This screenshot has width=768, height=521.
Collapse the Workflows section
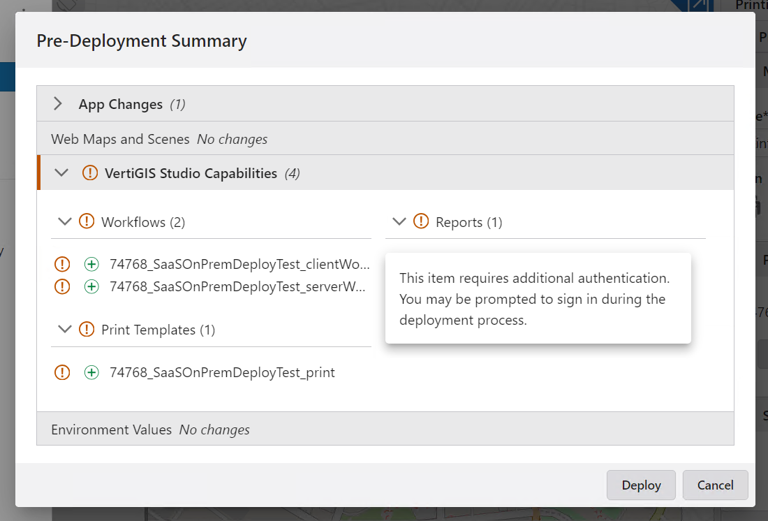click(x=64, y=221)
